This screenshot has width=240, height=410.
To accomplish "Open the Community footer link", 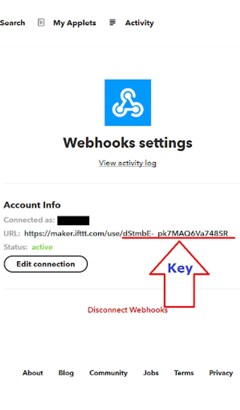I will pyautogui.click(x=109, y=373).
